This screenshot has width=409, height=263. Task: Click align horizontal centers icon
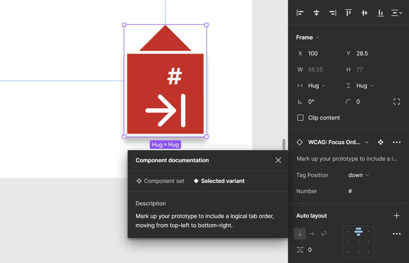pos(316,13)
